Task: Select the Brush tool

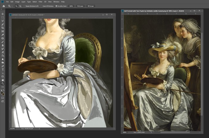Action: (x=2, y=42)
